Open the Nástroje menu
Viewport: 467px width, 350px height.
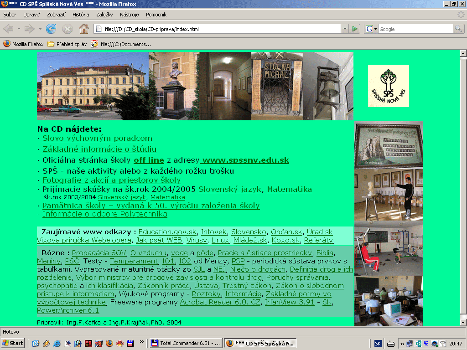tap(129, 15)
